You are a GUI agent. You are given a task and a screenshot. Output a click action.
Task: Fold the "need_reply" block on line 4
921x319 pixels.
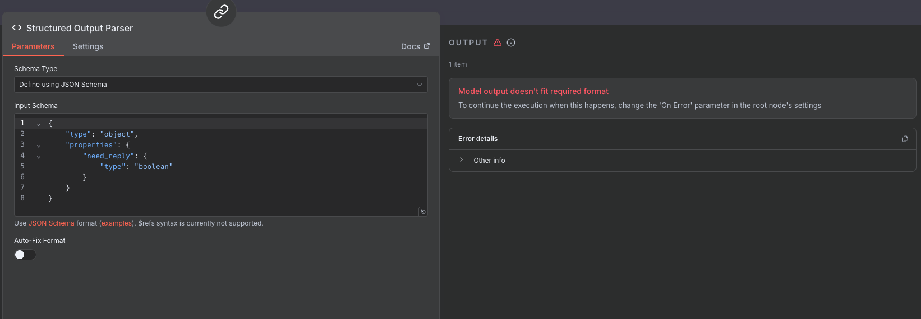(39, 157)
